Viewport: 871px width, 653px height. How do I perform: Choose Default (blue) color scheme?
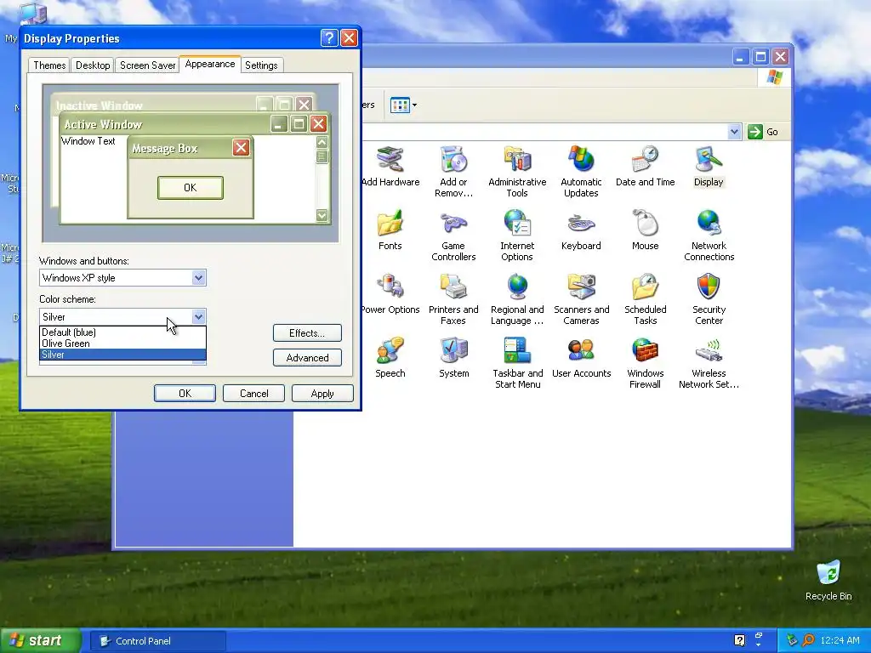(122, 332)
